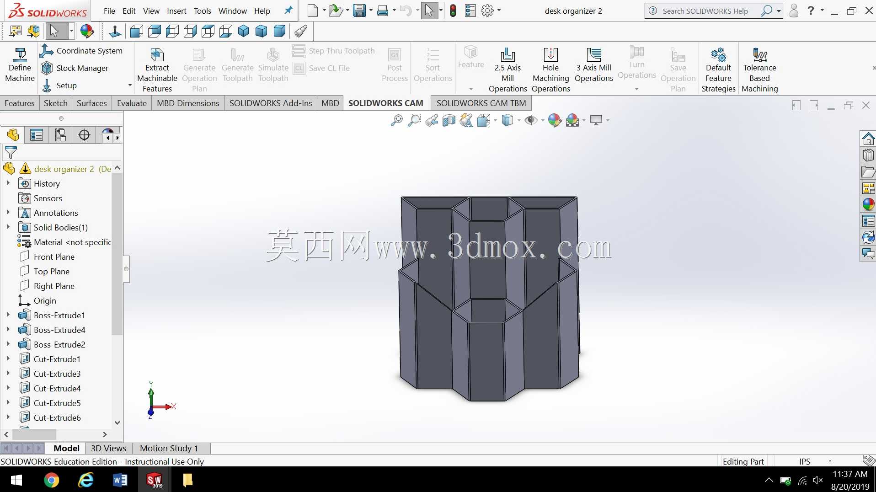Open 2.5 Axis Mill Operations
This screenshot has height=492, width=876.
click(507, 70)
